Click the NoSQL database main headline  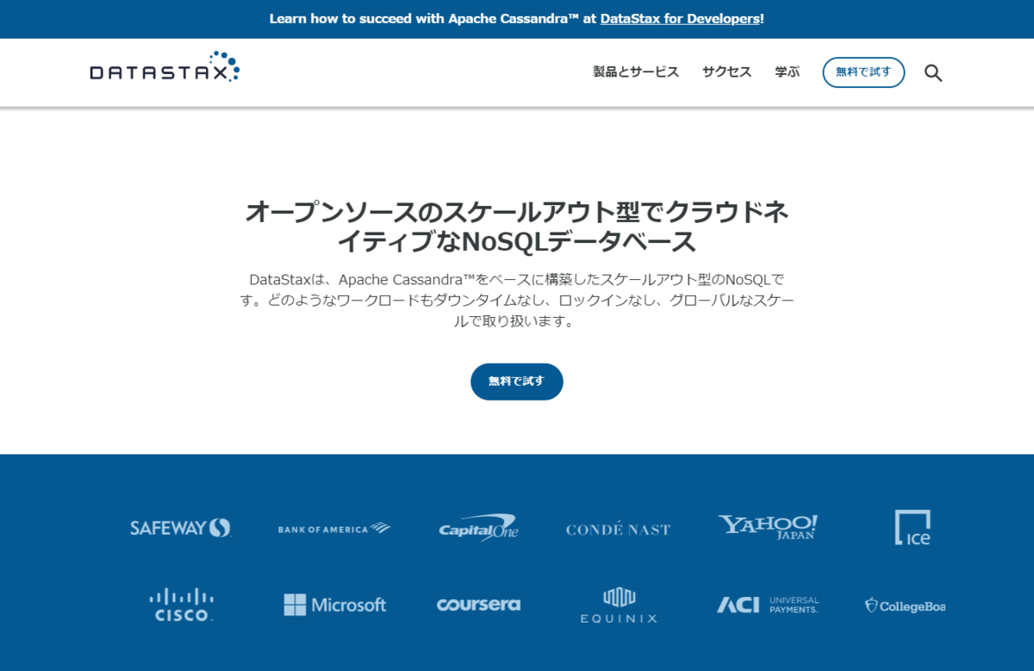pos(517,227)
